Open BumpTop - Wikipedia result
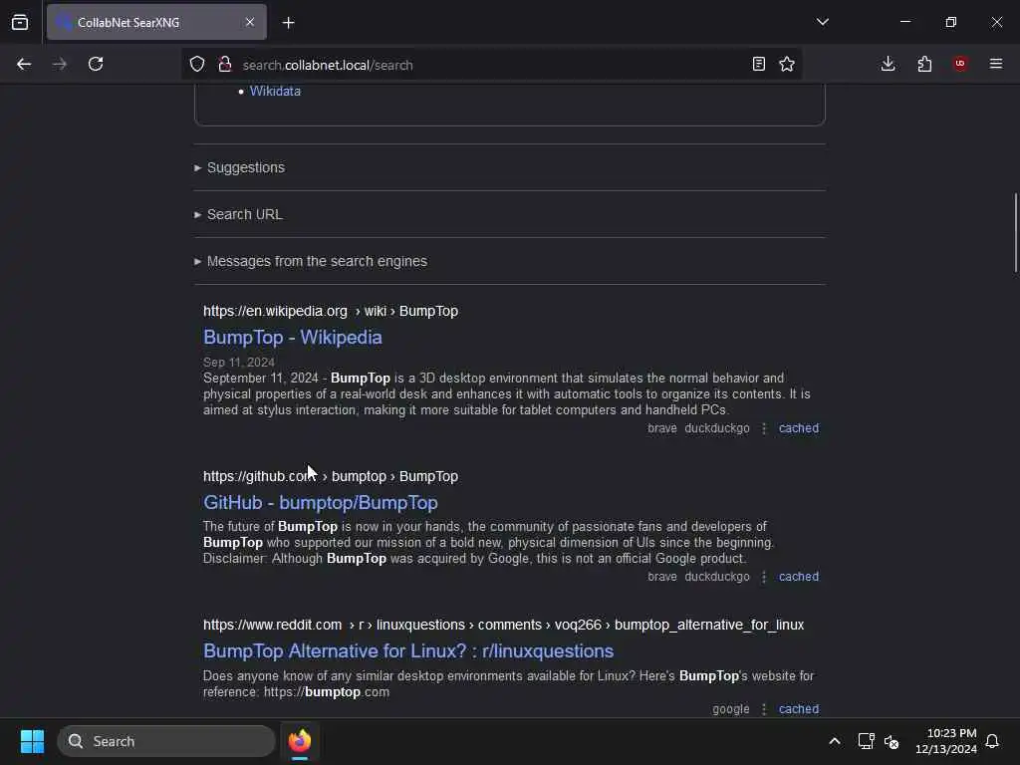This screenshot has height=765, width=1020. pos(293,337)
